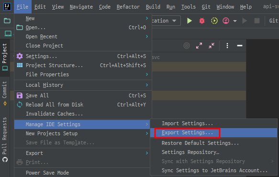Expand All using the diverging arrows icon
Image resolution: width=279 pixels, height=177 pixels.
(x=199, y=46)
